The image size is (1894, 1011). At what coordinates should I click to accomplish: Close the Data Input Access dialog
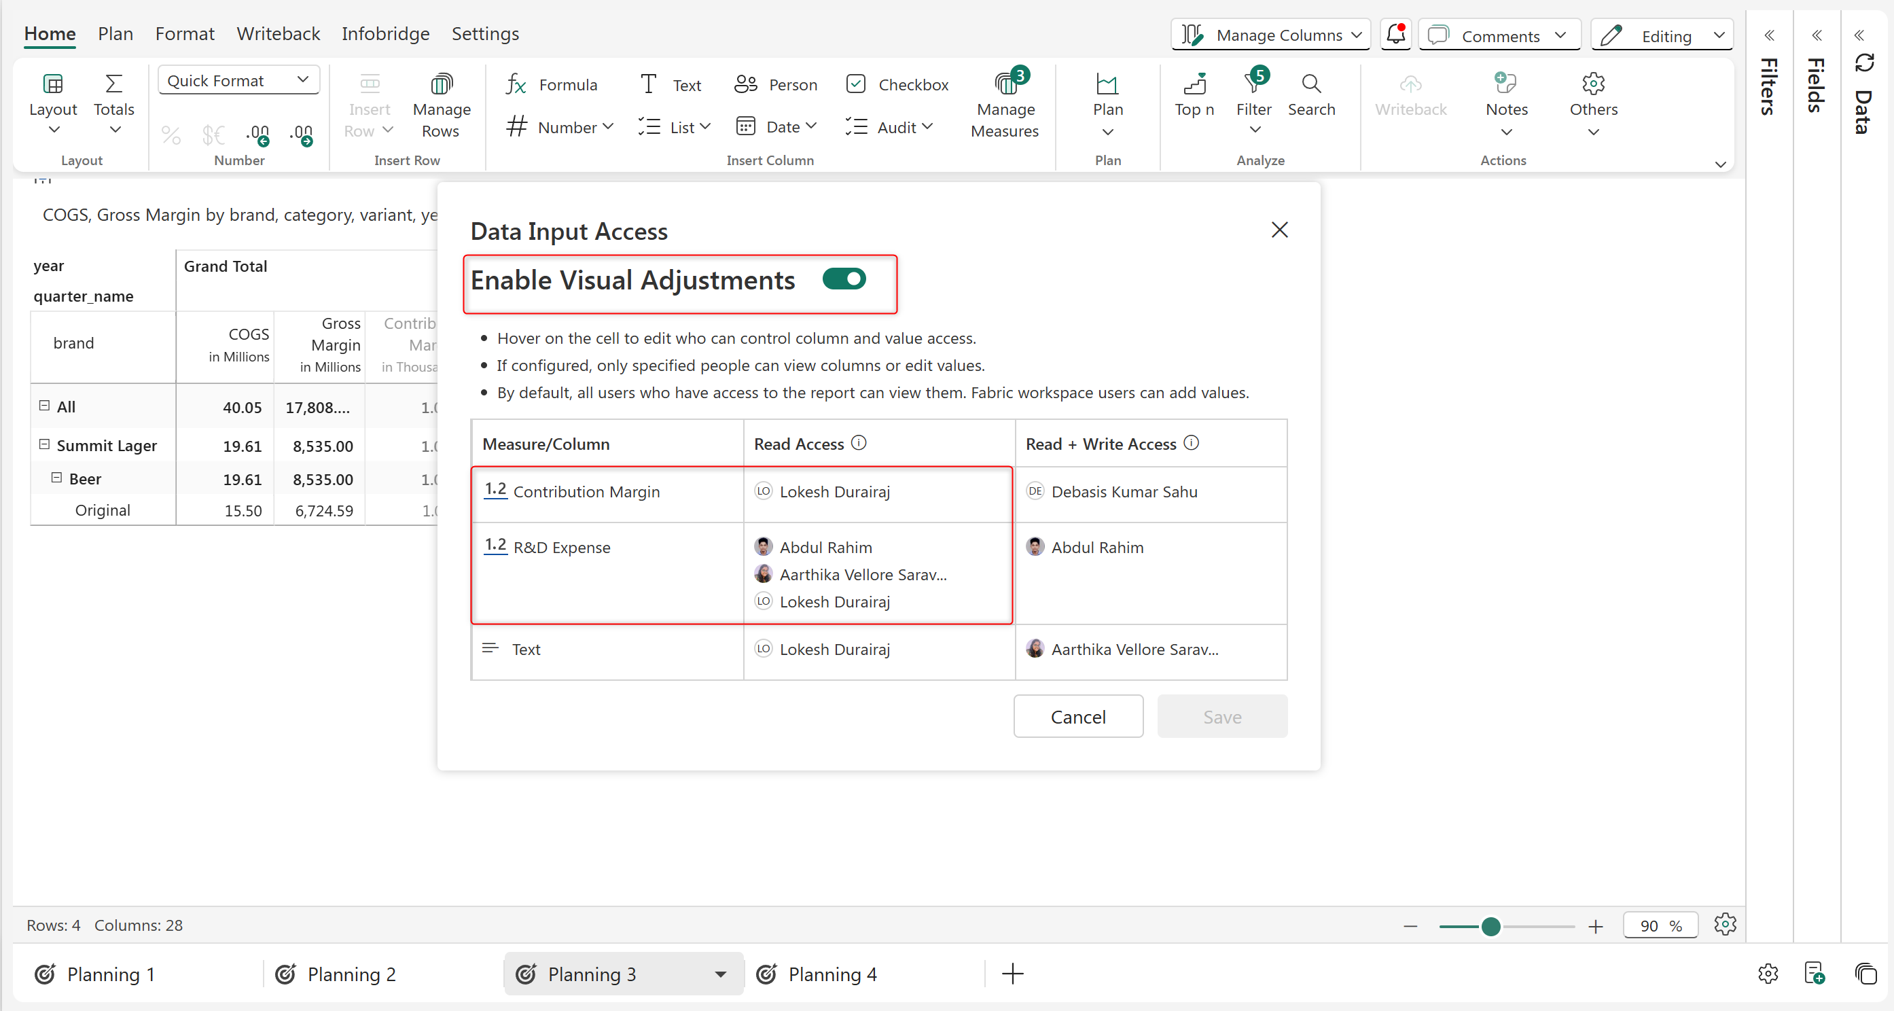[1279, 230]
